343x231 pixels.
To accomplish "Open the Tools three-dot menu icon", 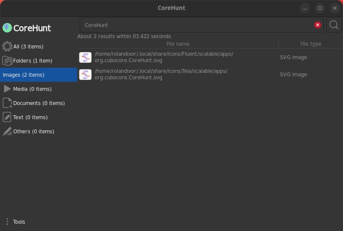I will click(x=7, y=222).
